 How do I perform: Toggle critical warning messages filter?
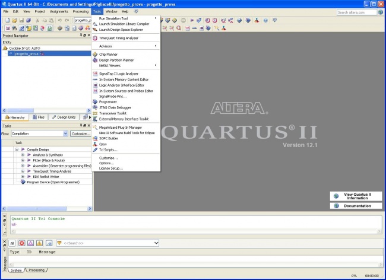[30, 243]
